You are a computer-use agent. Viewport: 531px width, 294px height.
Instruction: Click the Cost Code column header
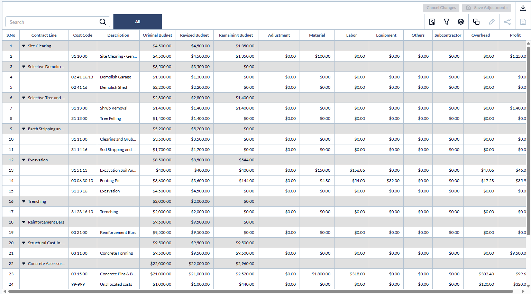(83, 35)
